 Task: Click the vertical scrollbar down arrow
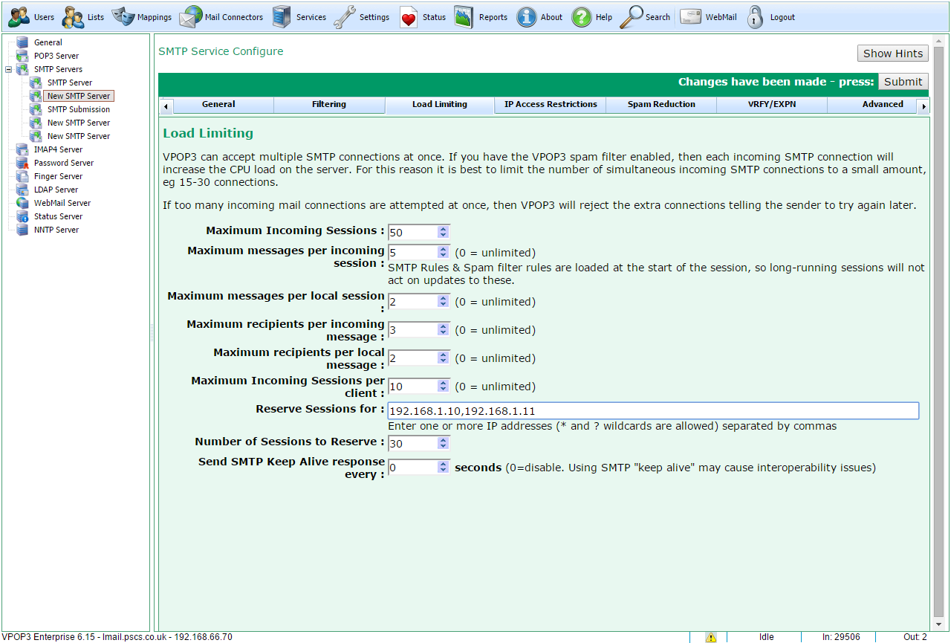click(x=939, y=624)
